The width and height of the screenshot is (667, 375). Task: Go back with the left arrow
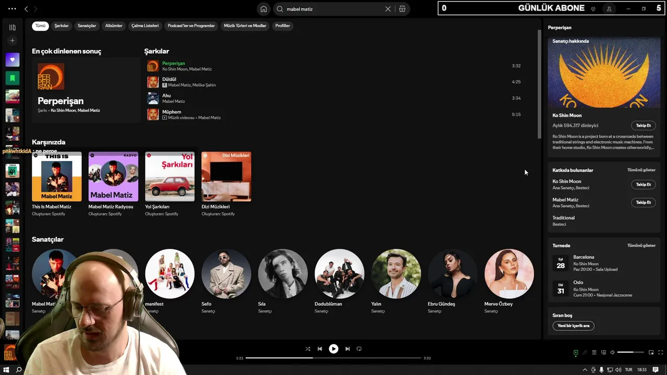point(26,9)
